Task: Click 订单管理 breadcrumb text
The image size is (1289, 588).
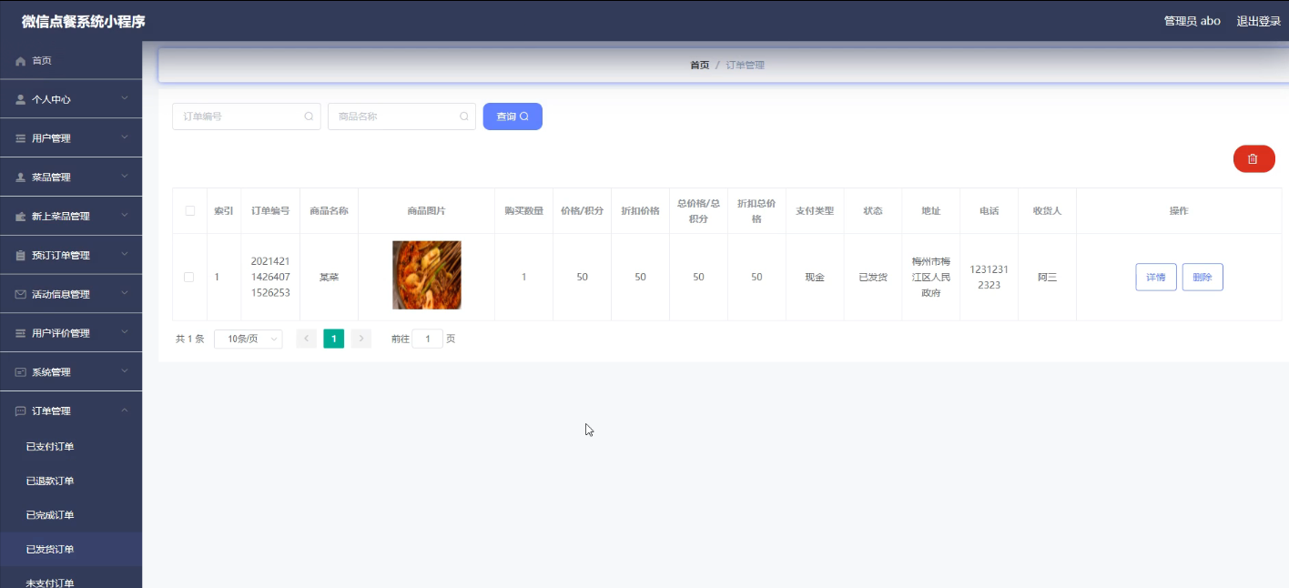Action: [x=746, y=66]
